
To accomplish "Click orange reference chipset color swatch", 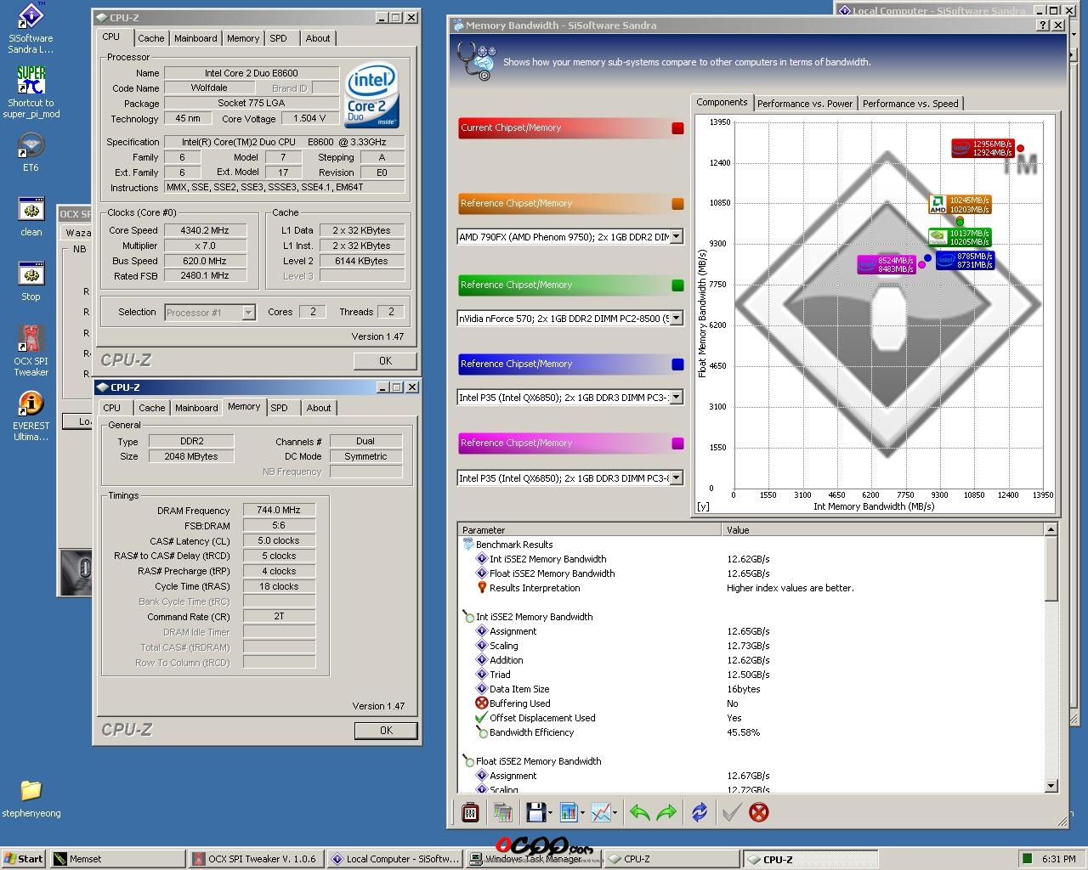I will click(677, 204).
